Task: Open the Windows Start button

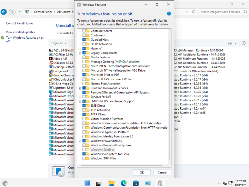Action: tap(87, 183)
